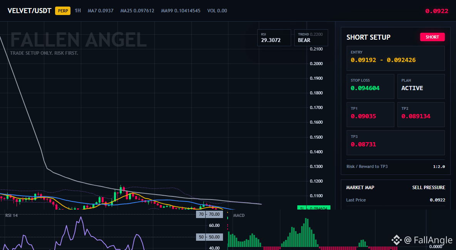Click the 1:2.0 risk reward ratio
The width and height of the screenshot is (456, 250).
(439, 167)
